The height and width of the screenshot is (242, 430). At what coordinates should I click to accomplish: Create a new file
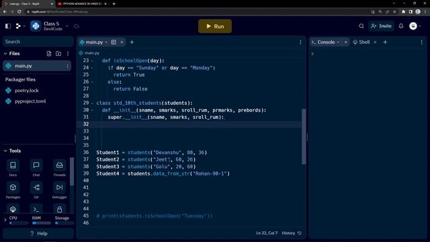click(x=49, y=54)
